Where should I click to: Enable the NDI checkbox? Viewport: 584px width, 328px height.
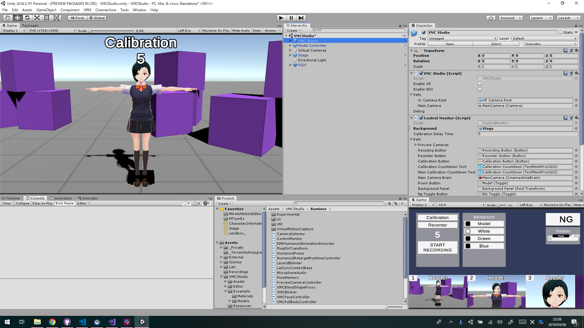480,89
